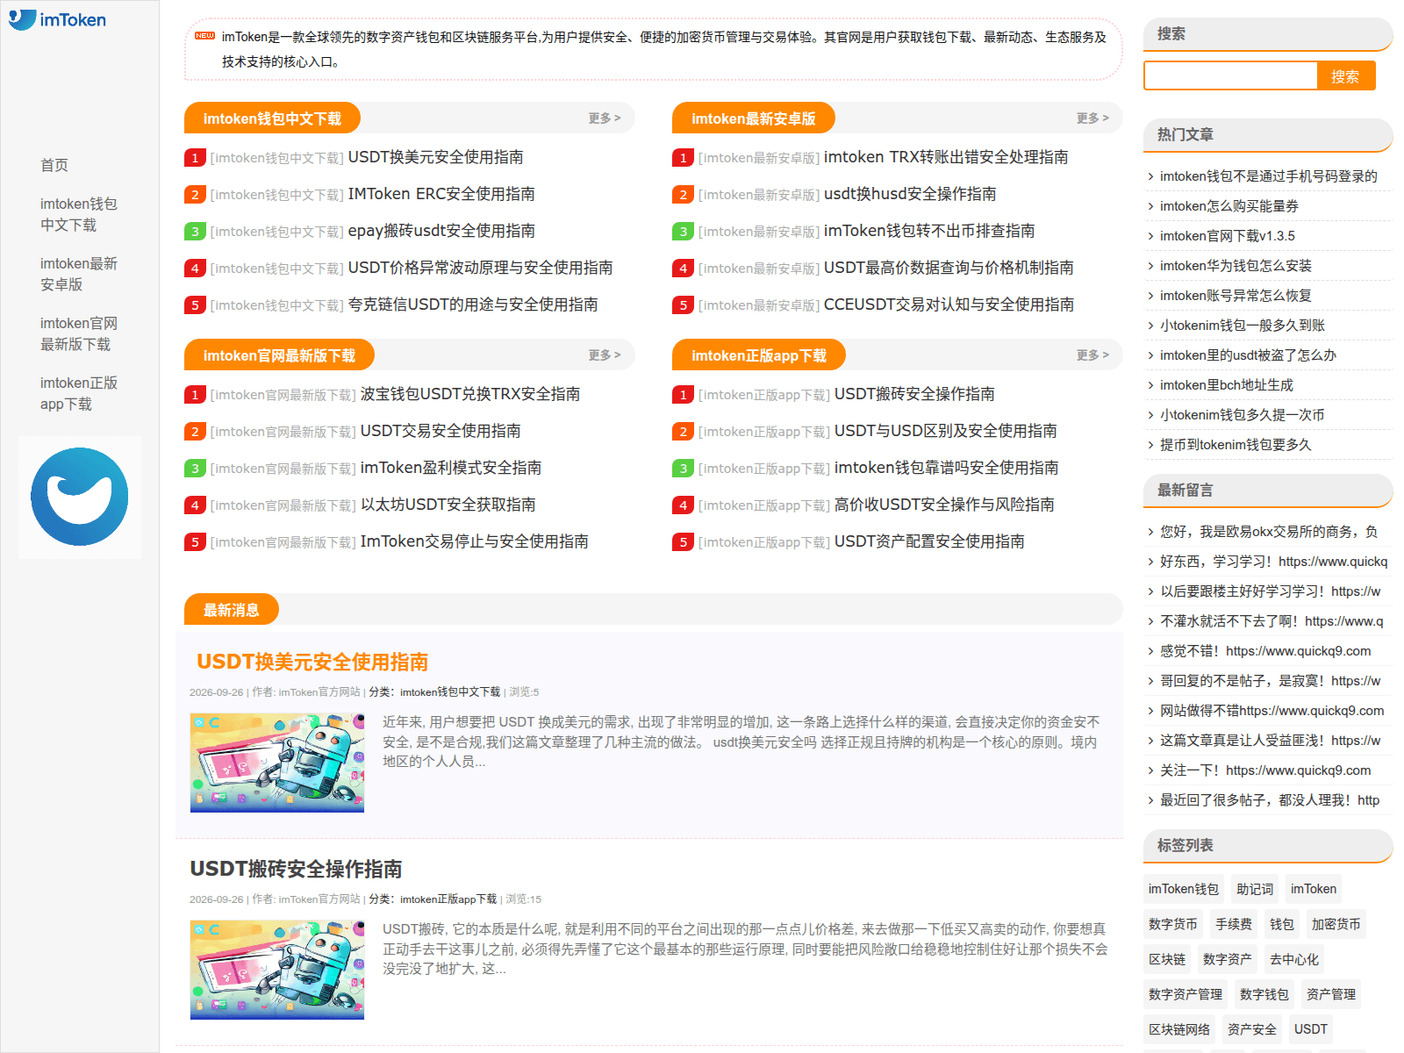Select the 助记词 tag

click(1255, 889)
